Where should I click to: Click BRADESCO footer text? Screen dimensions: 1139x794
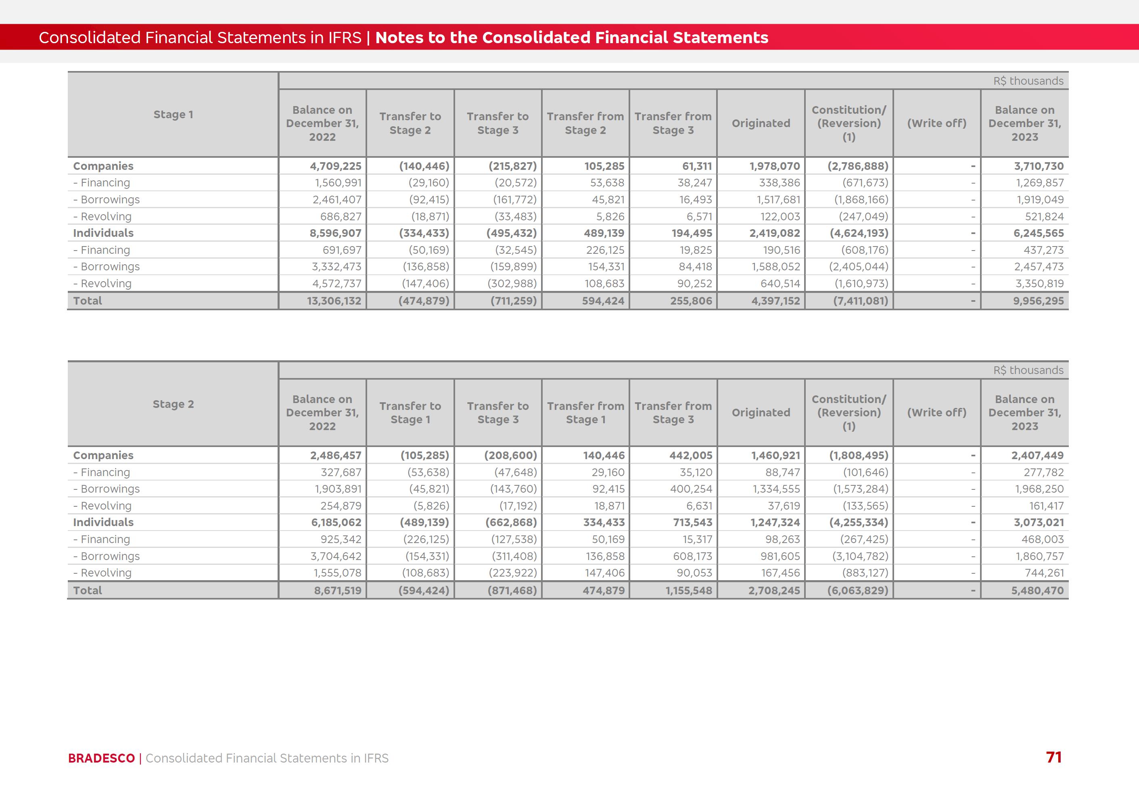101,758
